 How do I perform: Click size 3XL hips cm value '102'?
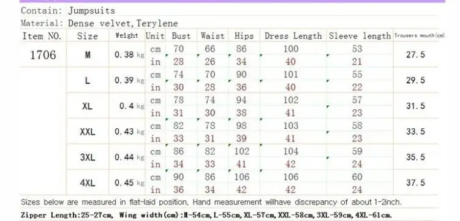point(242,151)
